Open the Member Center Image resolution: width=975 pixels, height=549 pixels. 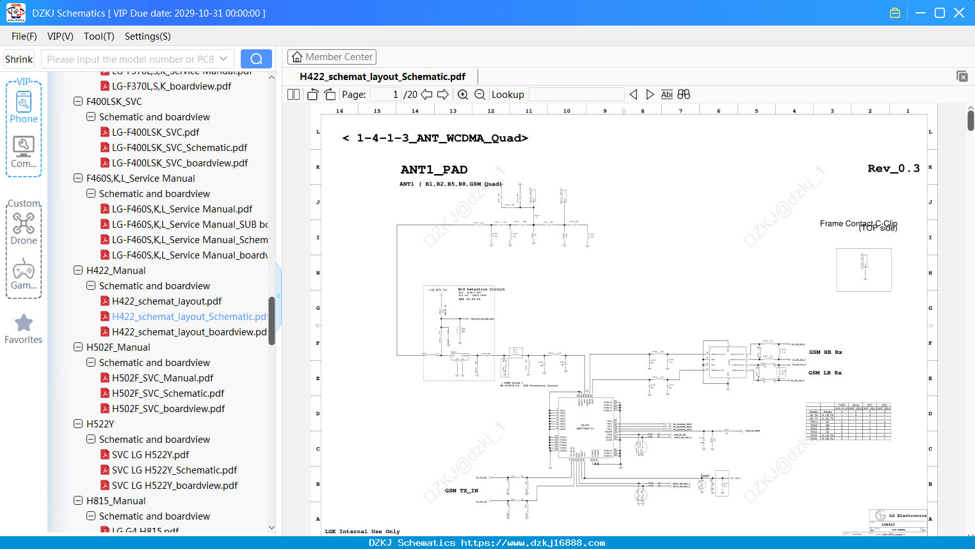[x=332, y=57]
